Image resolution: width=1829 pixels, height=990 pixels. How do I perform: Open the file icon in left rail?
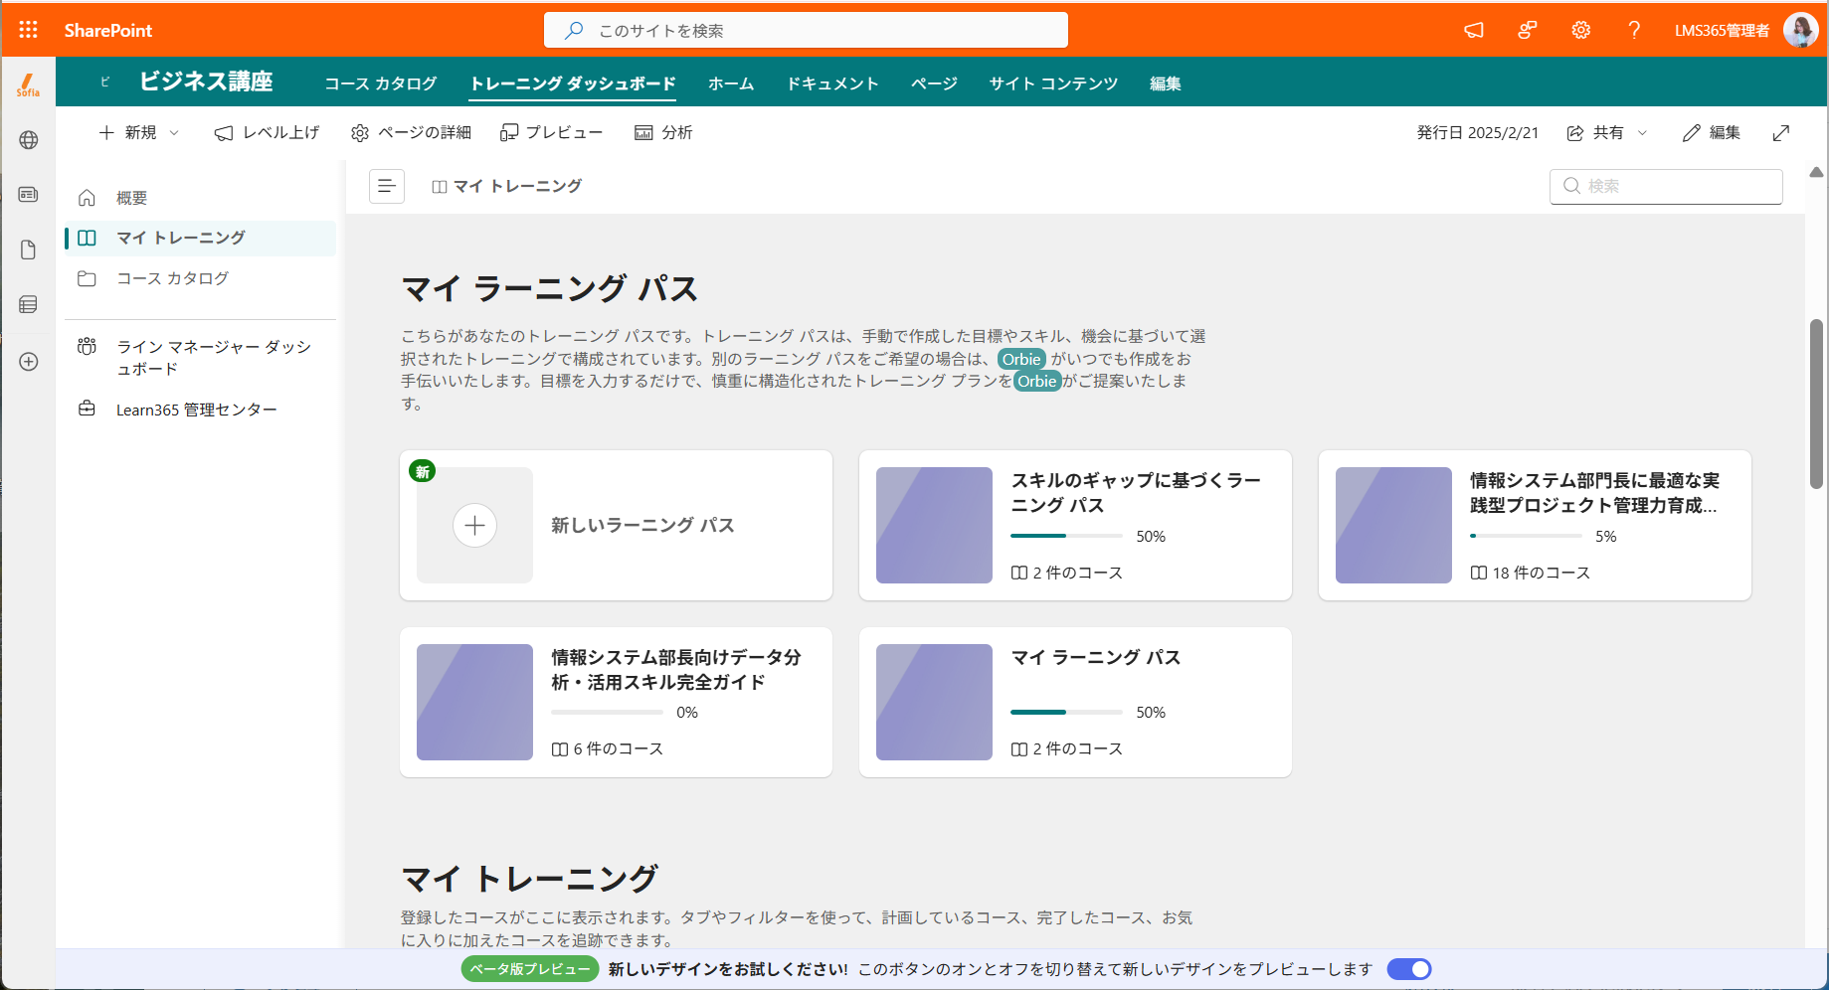(x=28, y=249)
